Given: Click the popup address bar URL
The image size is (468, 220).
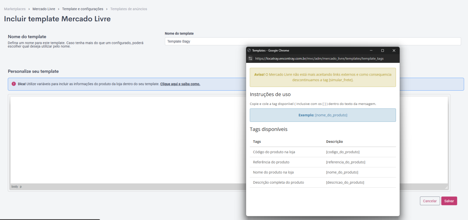Looking at the screenshot, I should coord(319,59).
